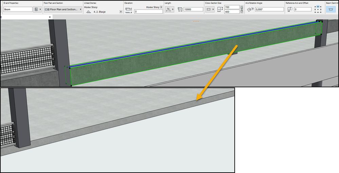
Task: Open the Cross-Section shape dropdown
Action: 210,9
